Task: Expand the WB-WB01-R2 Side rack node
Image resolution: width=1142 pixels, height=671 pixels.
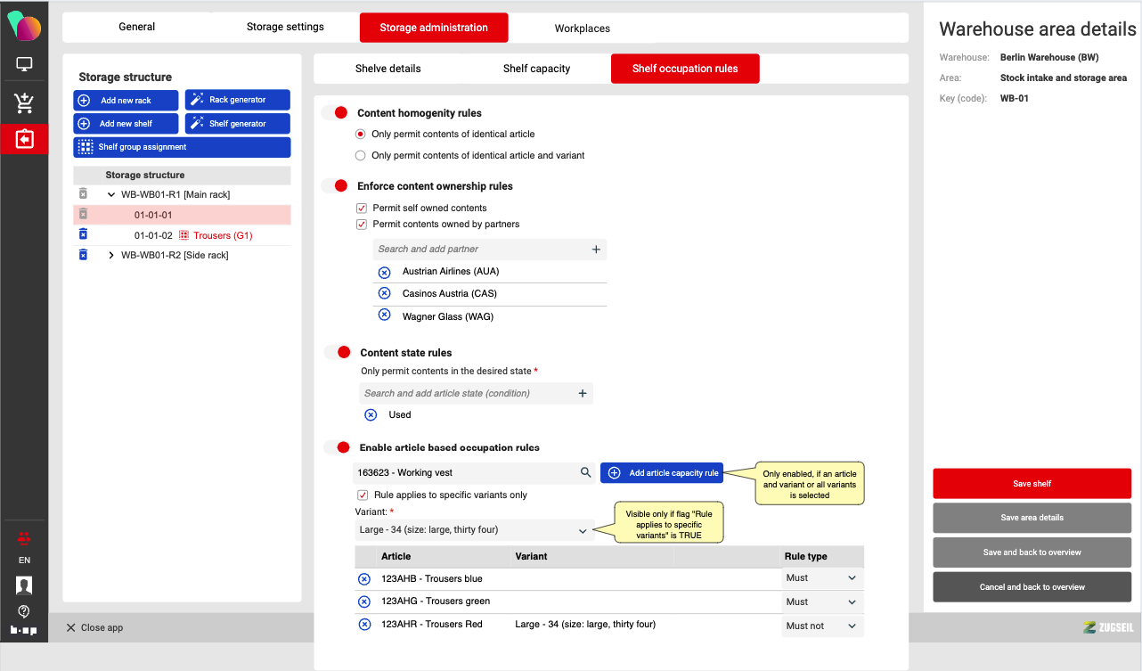Action: (111, 256)
